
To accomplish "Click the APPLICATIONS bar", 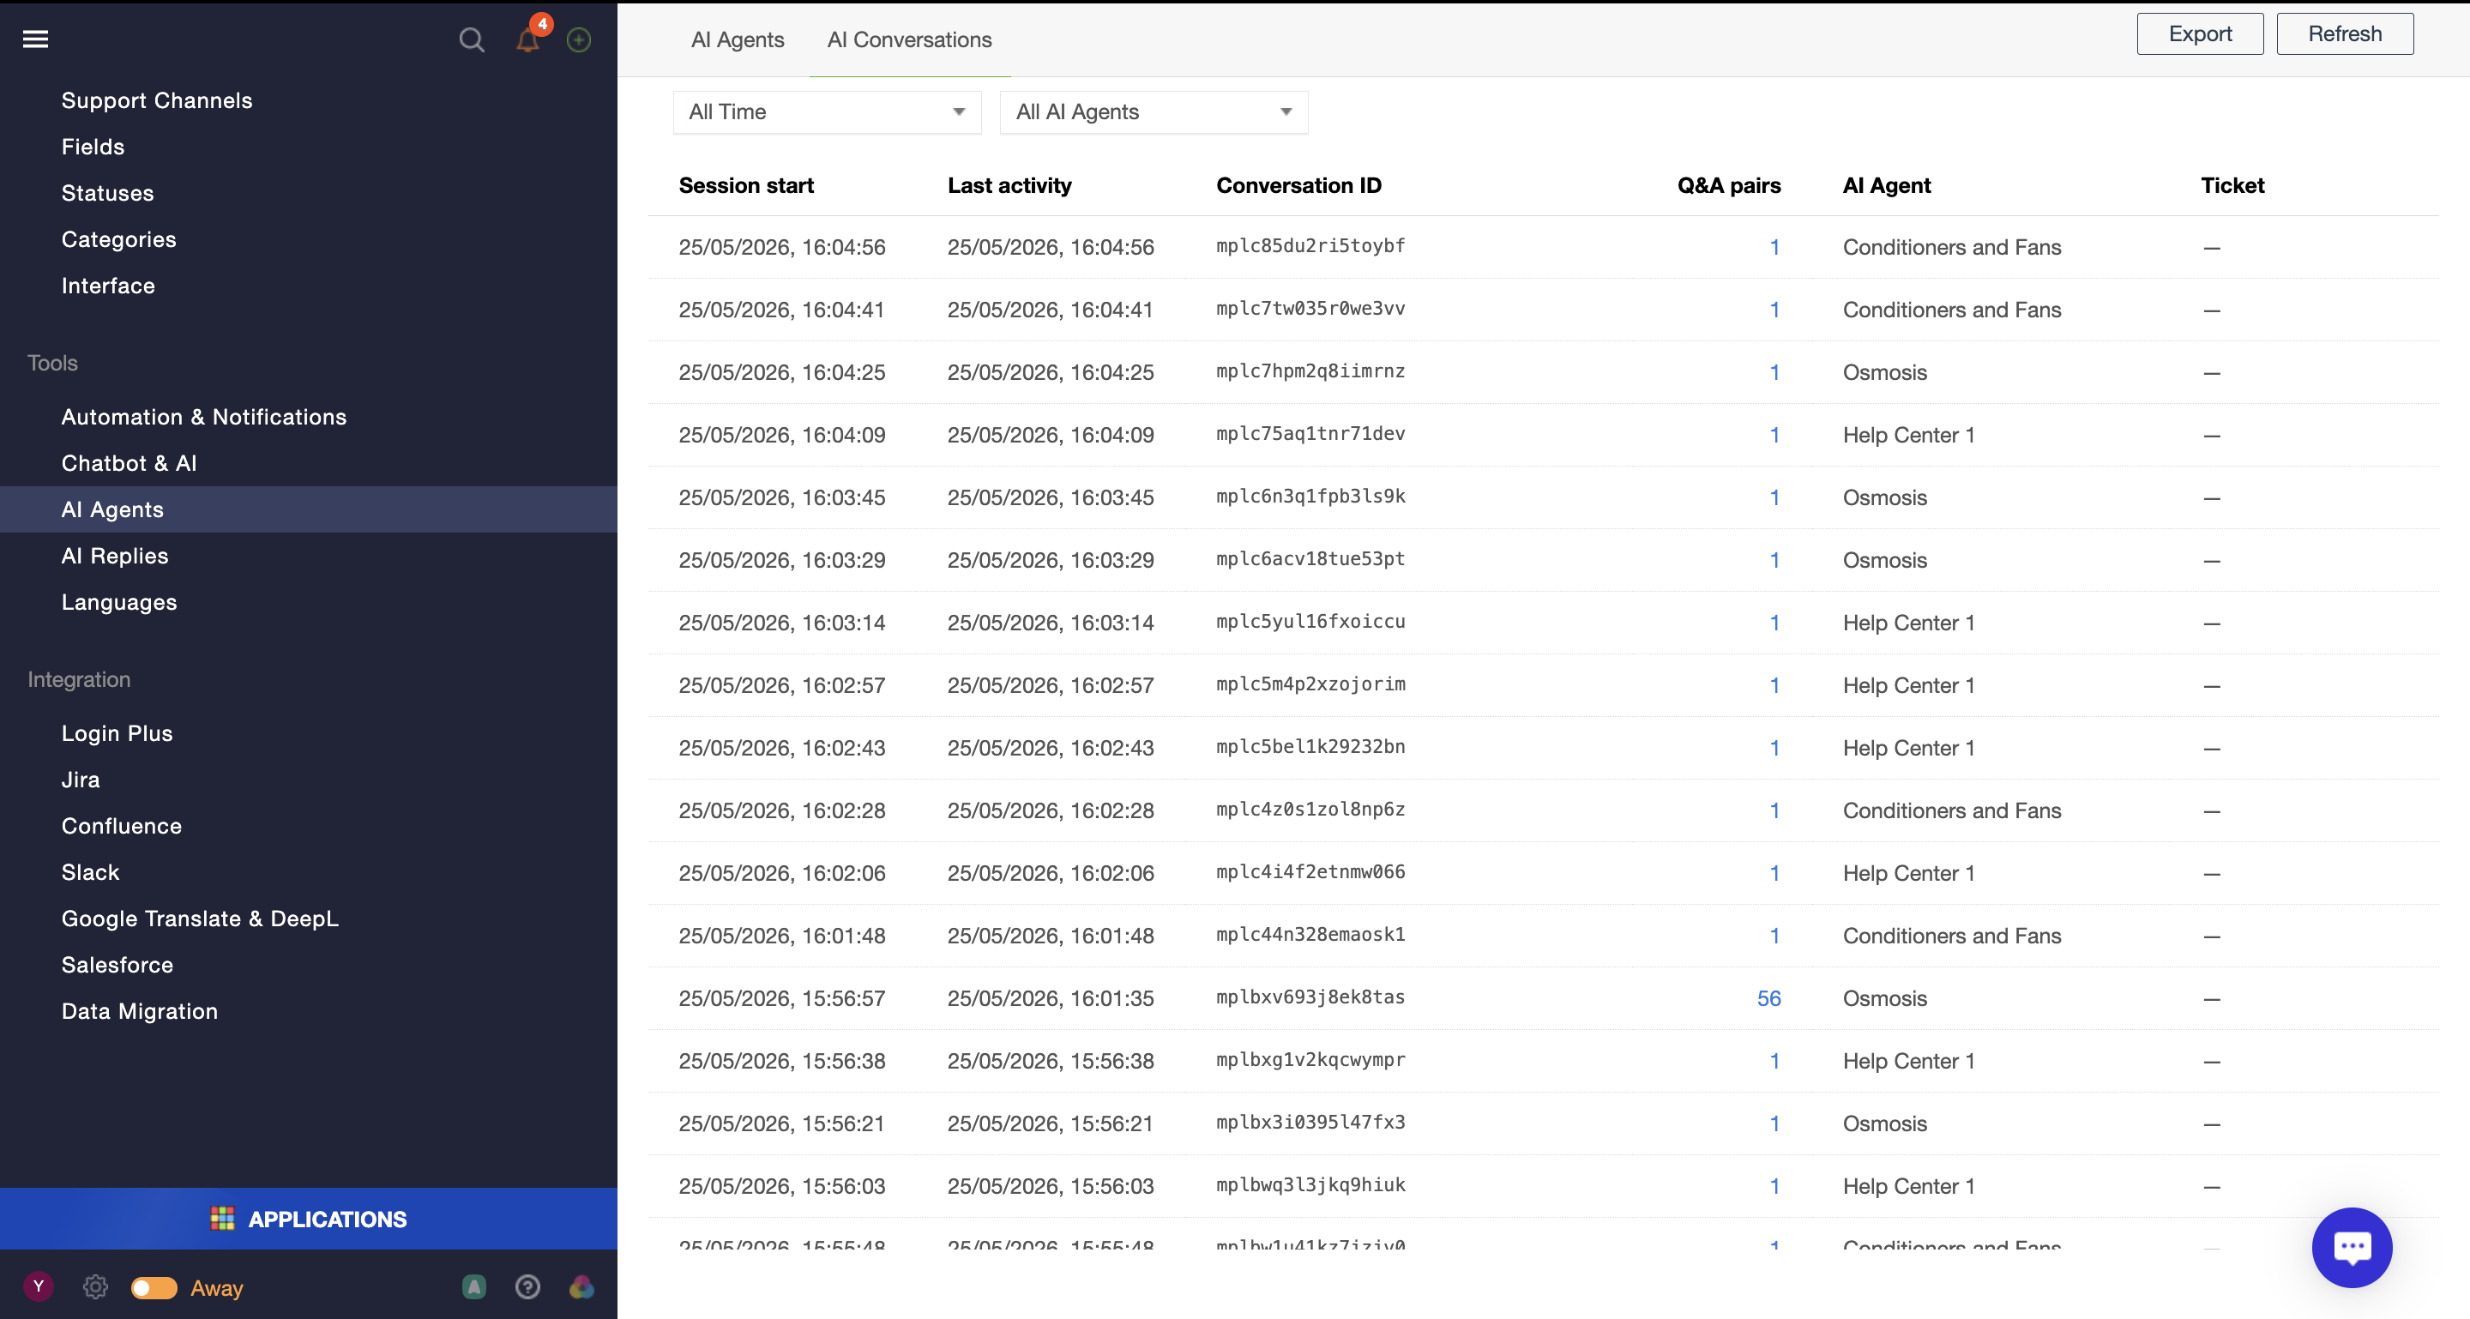I will (x=309, y=1219).
